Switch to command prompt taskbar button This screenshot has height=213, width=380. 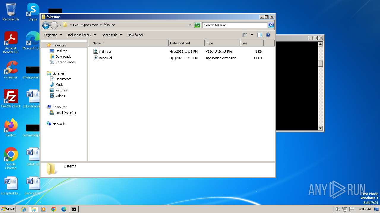click(74, 209)
